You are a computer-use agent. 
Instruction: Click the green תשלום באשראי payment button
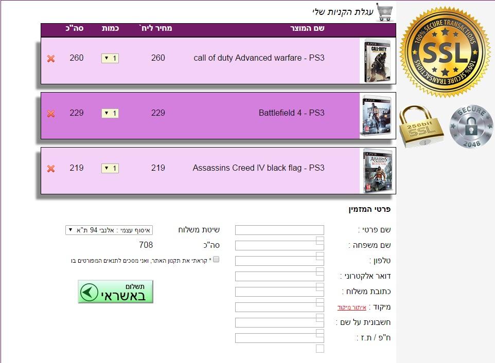pyautogui.click(x=116, y=292)
